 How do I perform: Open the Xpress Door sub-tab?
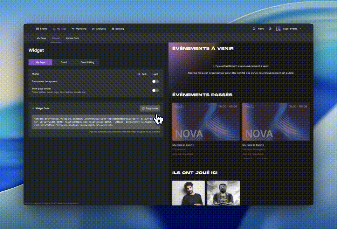click(x=72, y=38)
